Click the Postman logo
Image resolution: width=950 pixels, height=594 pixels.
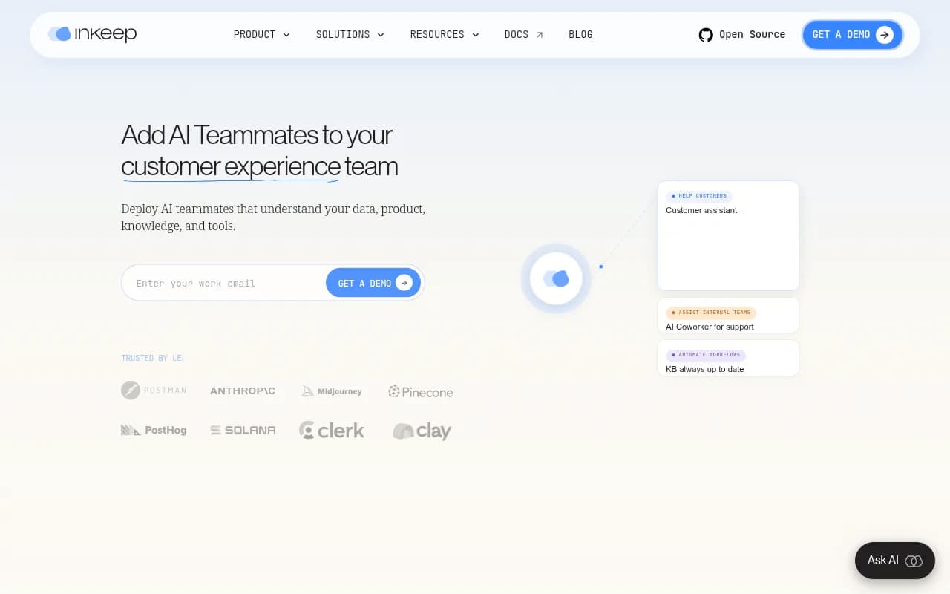154,391
